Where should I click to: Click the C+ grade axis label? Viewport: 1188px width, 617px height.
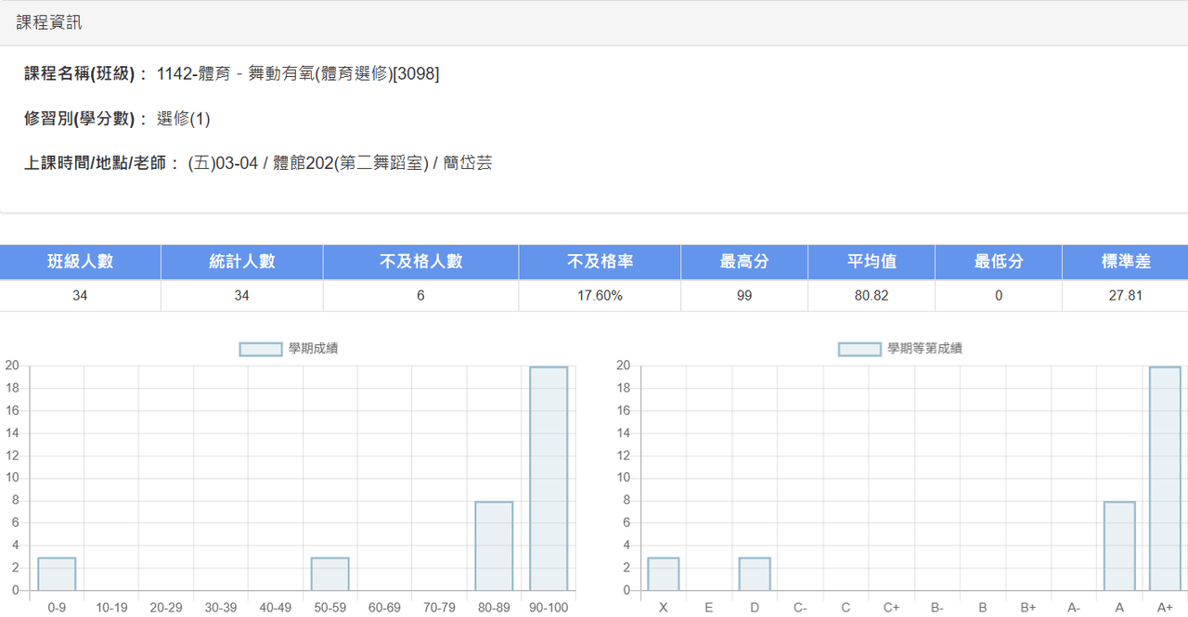(x=891, y=608)
